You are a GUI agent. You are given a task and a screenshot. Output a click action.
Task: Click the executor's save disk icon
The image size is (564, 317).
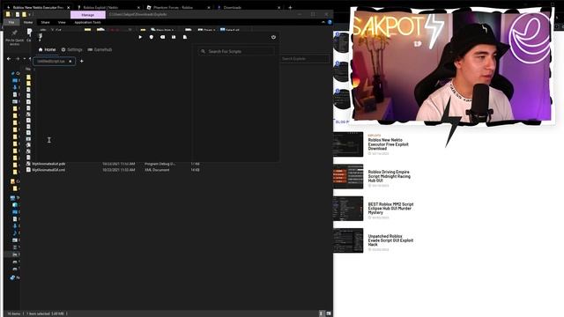174,37
